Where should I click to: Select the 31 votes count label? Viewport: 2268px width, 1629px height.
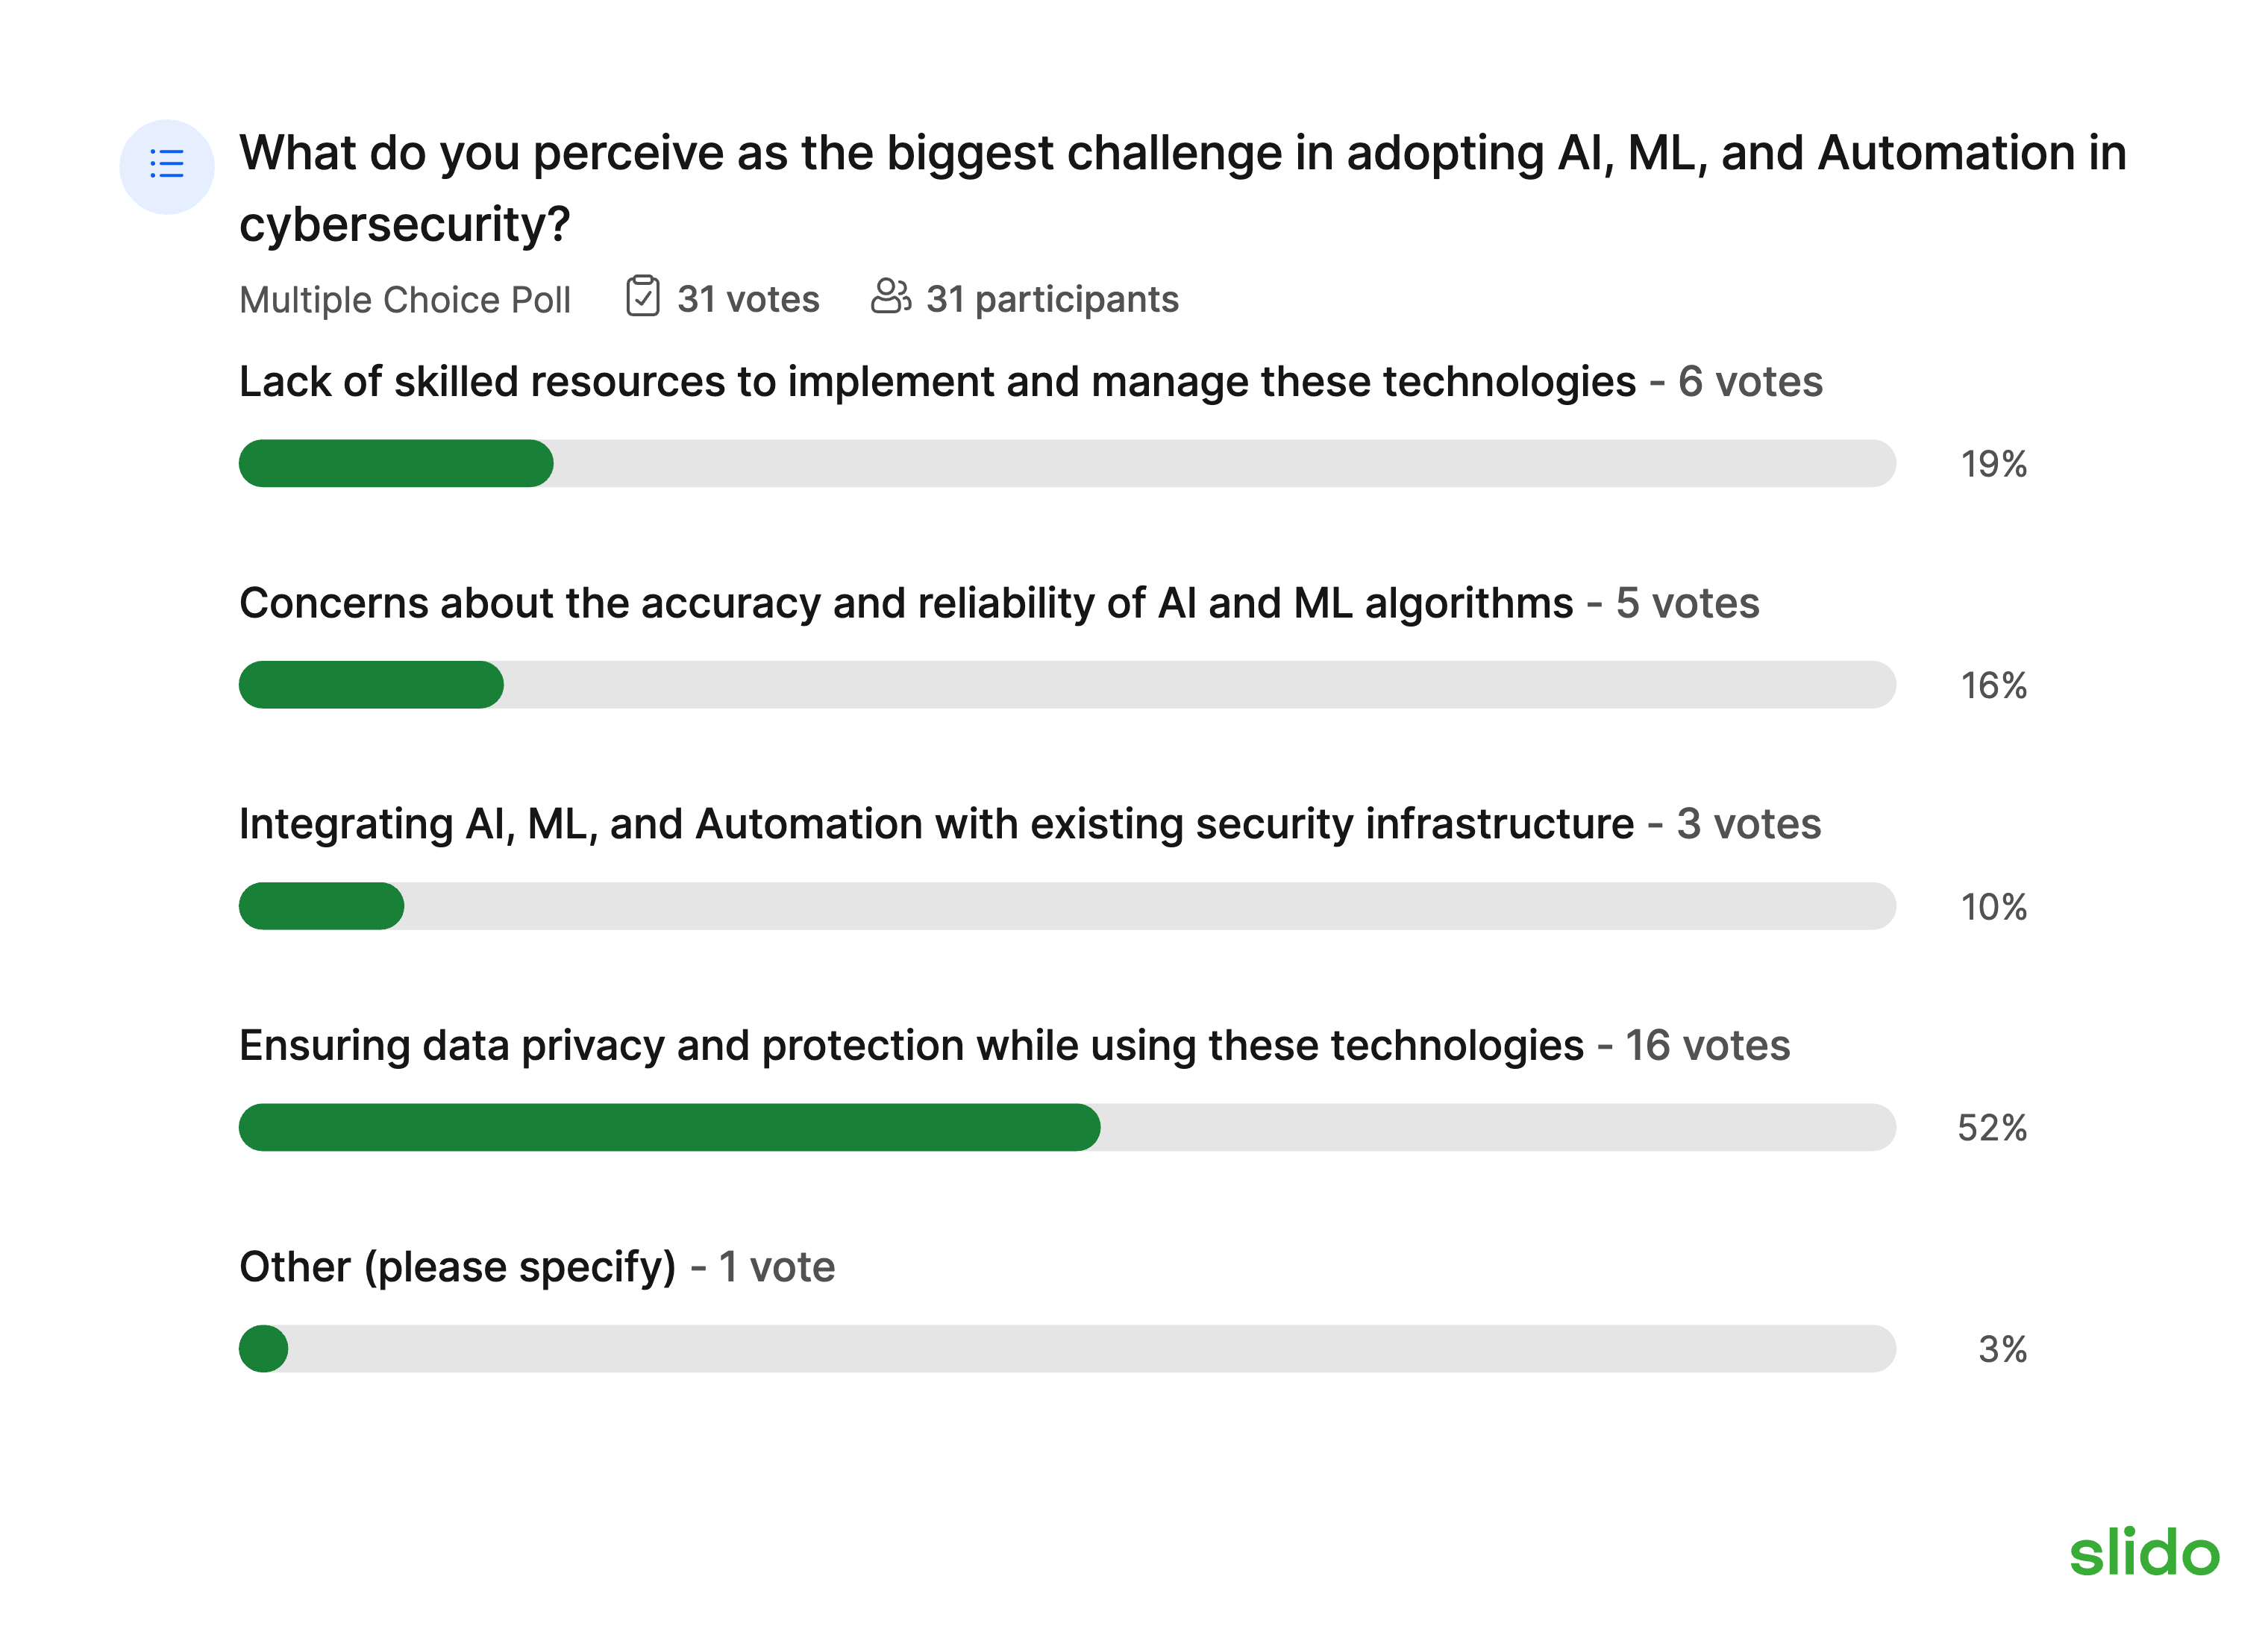click(748, 299)
